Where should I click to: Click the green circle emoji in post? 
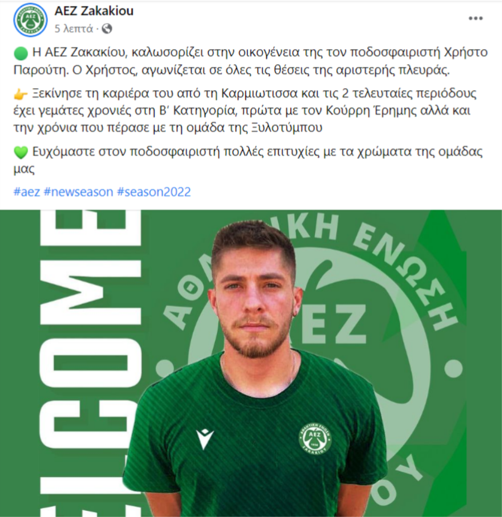pyautogui.click(x=21, y=53)
